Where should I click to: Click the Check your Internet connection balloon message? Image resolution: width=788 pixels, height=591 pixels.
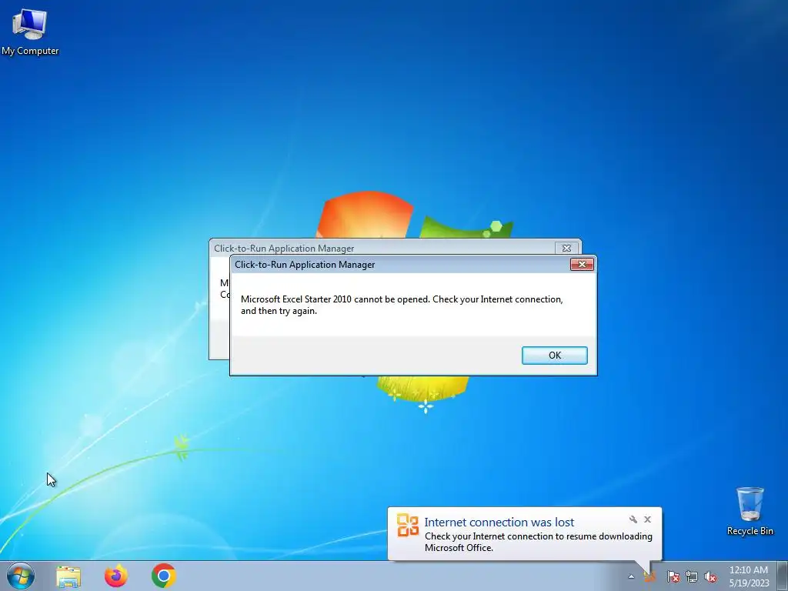pos(538,542)
